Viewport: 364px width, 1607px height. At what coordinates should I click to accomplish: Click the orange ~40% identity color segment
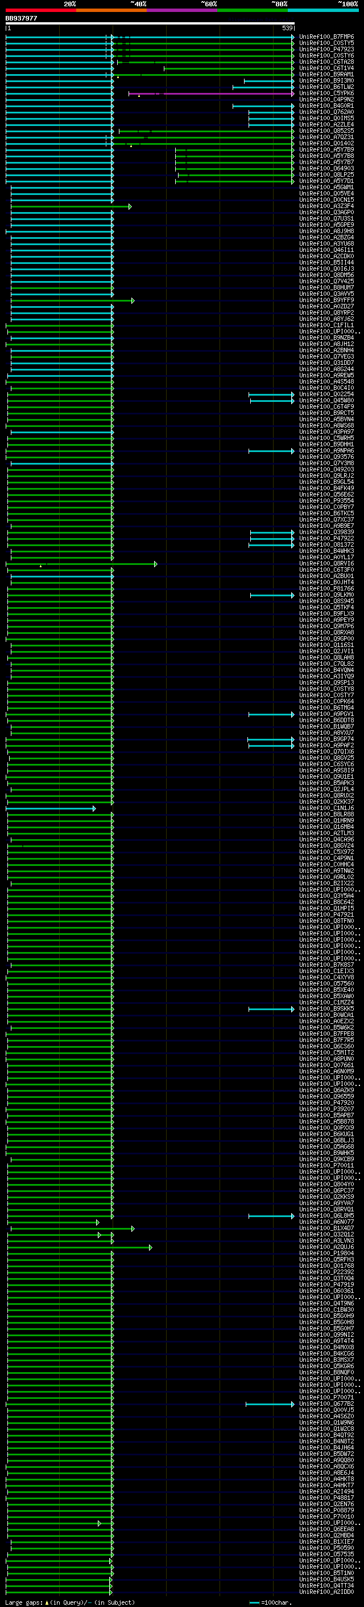coord(111,10)
